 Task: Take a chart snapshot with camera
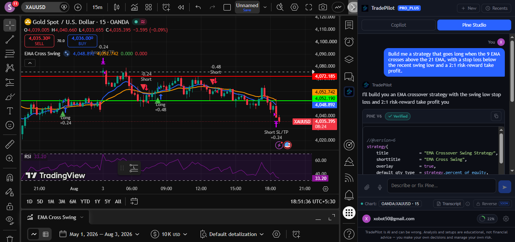(x=323, y=7)
